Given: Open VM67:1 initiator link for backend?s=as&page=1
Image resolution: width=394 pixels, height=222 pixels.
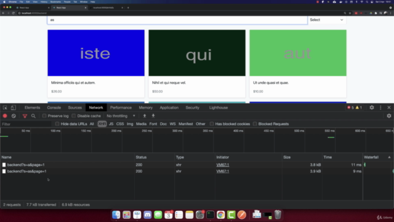Looking at the screenshot, I should point(223,171).
